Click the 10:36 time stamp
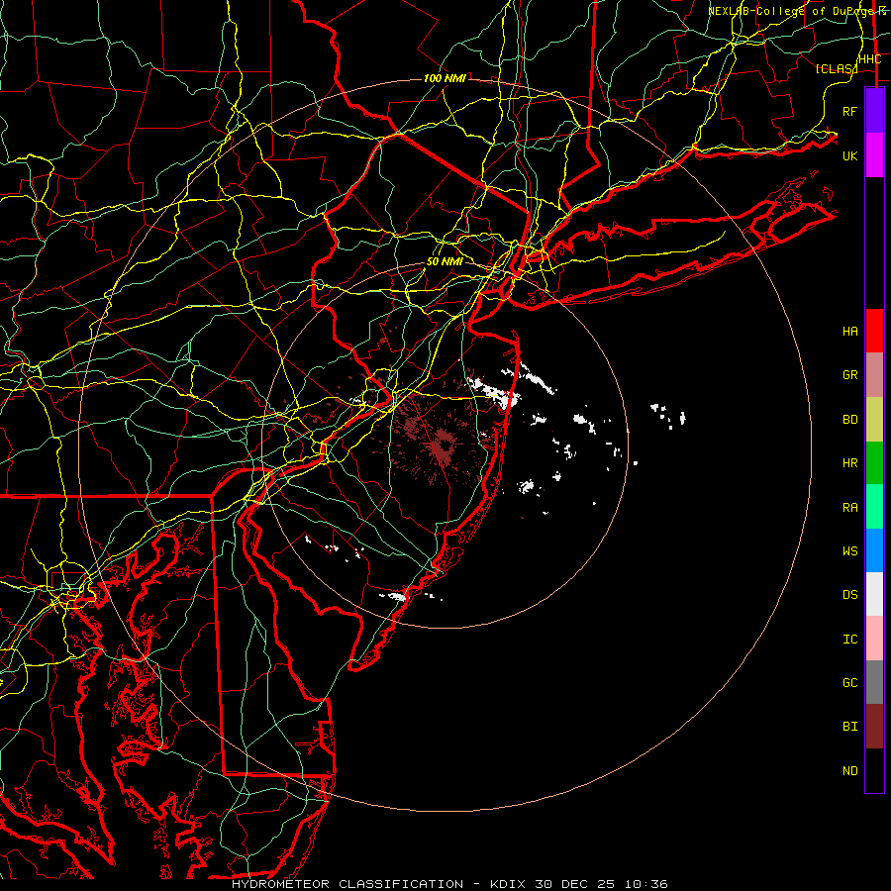Screen dimensions: 891x891 coord(645,884)
